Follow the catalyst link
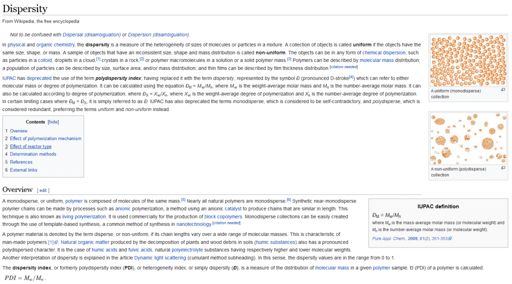Image resolution: width=512 pixels, height=284 pixels. (233, 208)
